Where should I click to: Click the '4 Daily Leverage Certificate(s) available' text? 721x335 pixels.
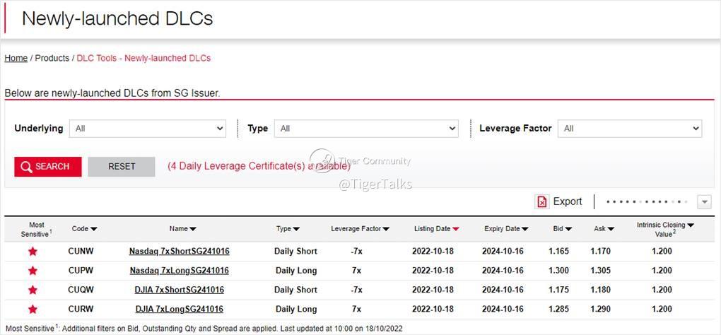pyautogui.click(x=259, y=166)
